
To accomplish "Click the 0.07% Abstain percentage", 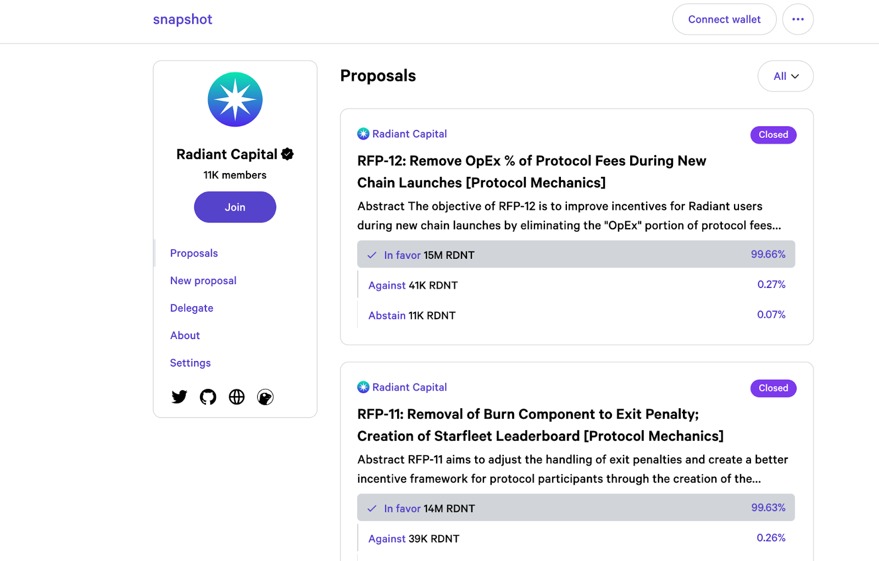I will coord(771,315).
